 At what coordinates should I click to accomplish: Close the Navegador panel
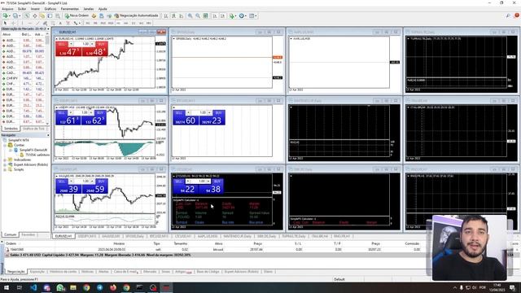(x=48, y=135)
